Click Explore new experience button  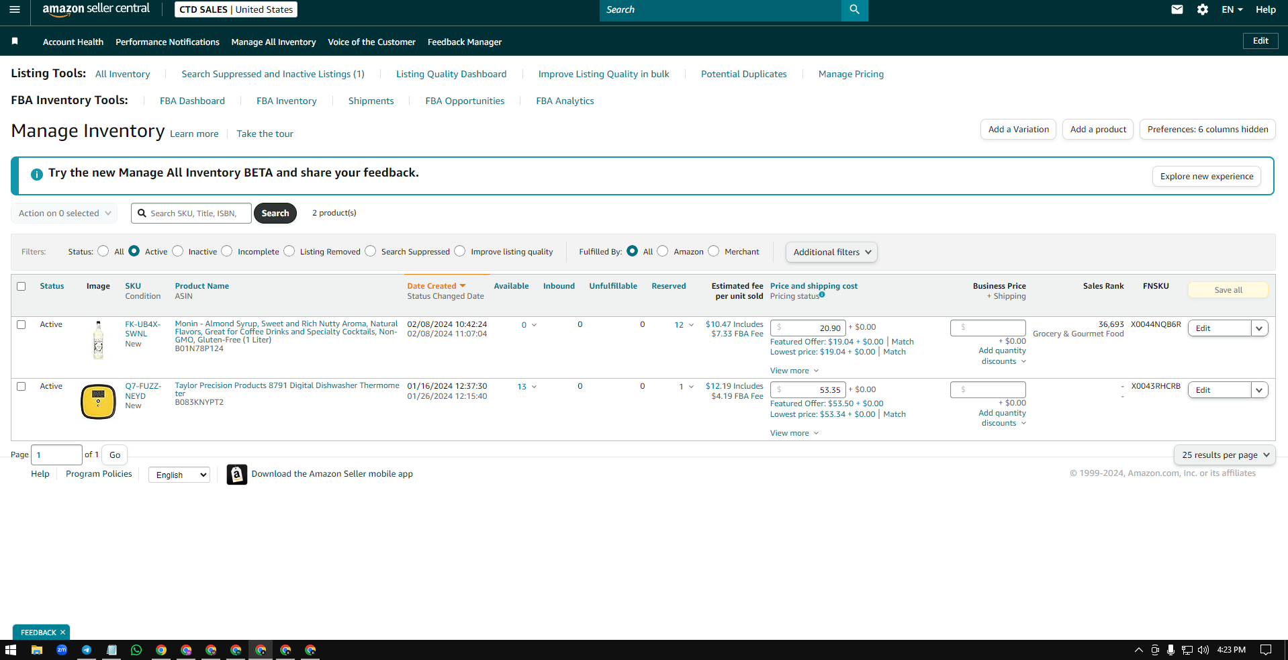(1207, 177)
